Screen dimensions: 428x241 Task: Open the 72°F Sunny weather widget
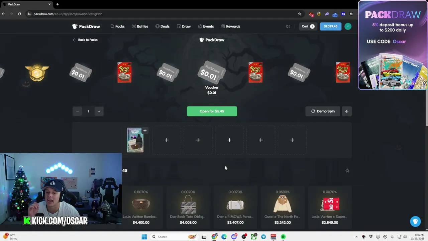coord(10,237)
